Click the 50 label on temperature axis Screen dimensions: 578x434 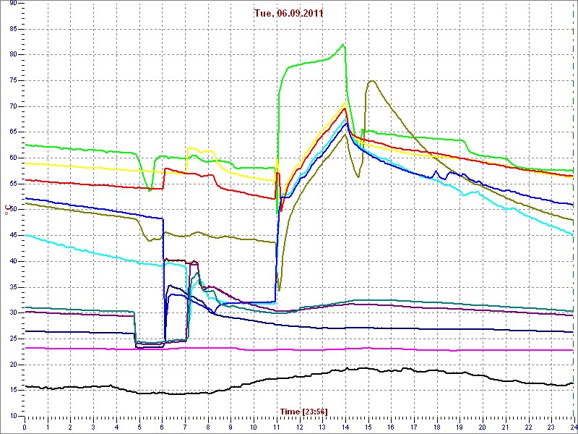(x=13, y=210)
